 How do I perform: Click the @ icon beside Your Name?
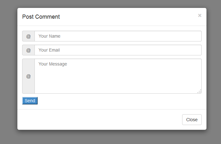pyautogui.click(x=28, y=36)
